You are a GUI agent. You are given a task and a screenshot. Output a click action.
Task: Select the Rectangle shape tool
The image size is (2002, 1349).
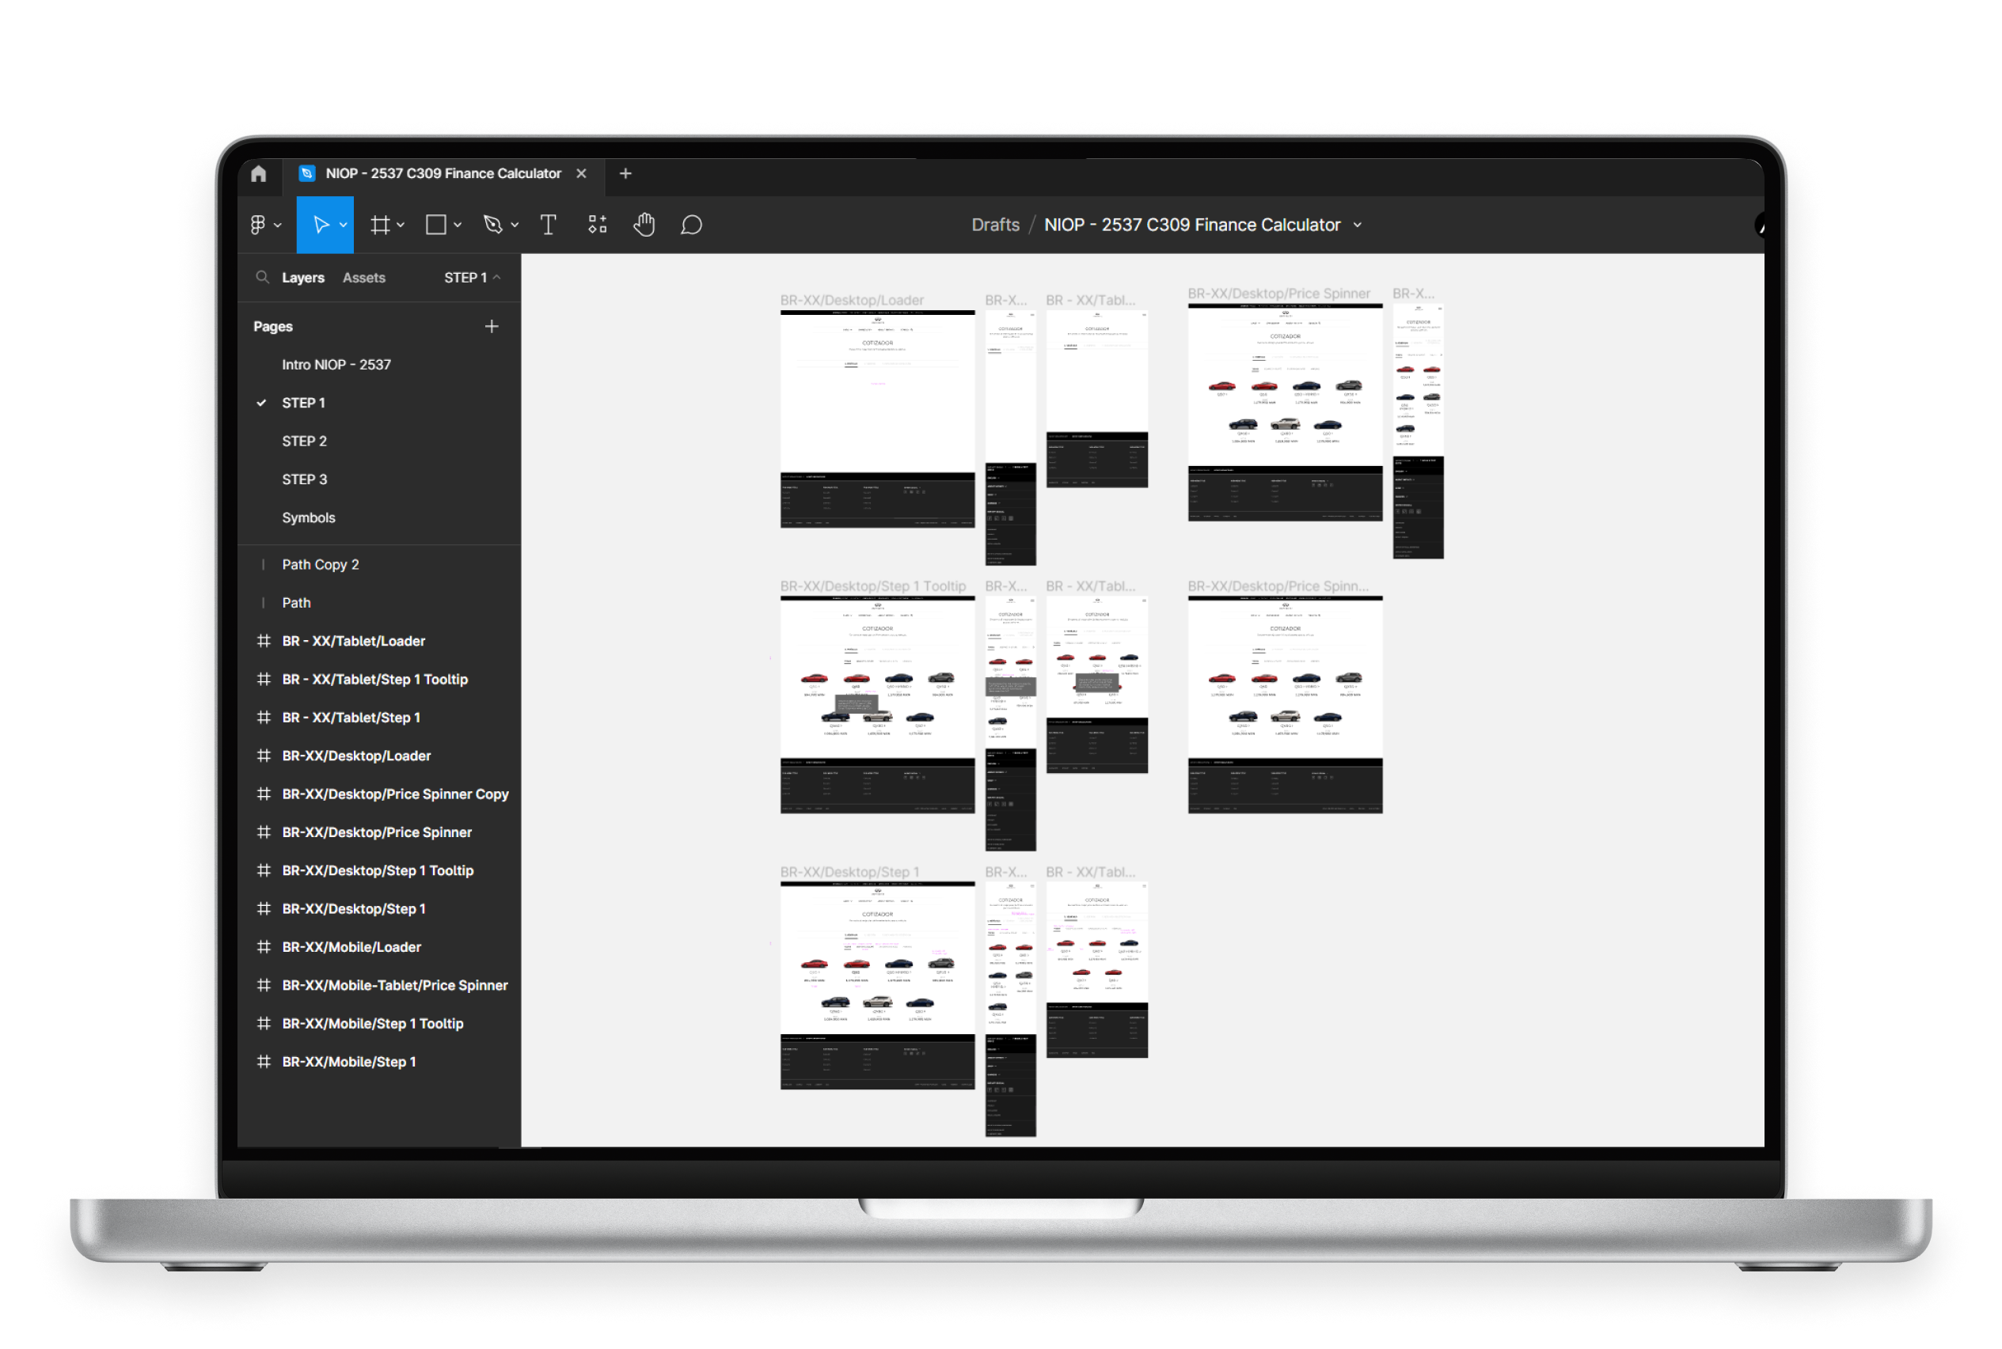pyautogui.click(x=436, y=225)
